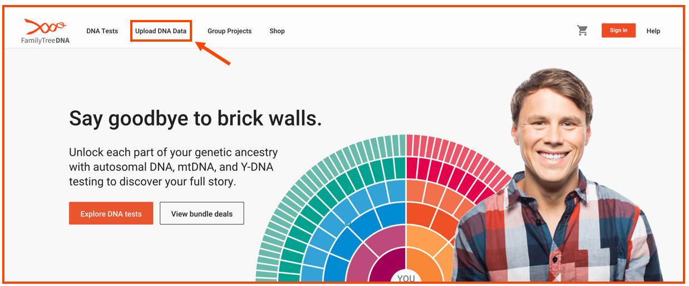The height and width of the screenshot is (286, 689).
Task: Open the Shop page
Action: tap(277, 31)
